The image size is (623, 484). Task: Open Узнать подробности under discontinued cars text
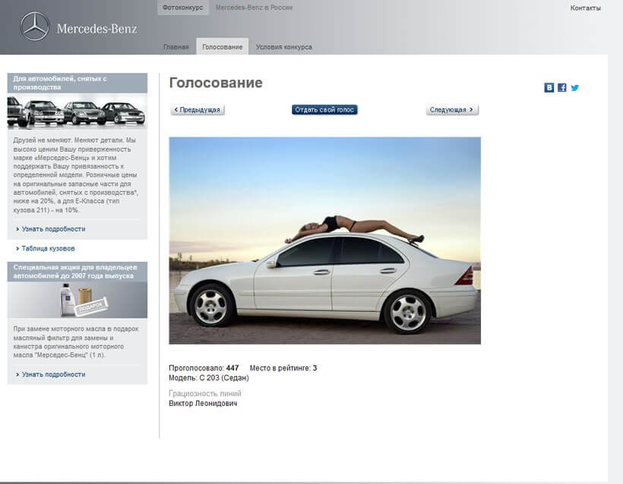(x=53, y=228)
